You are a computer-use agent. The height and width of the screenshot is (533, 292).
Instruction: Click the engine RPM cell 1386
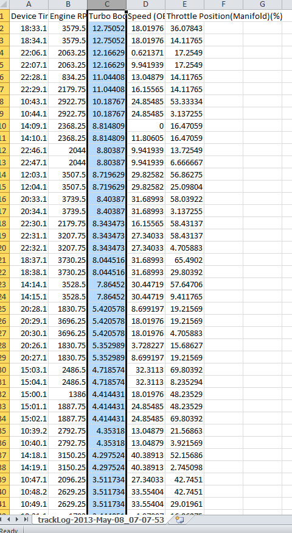tap(68, 395)
